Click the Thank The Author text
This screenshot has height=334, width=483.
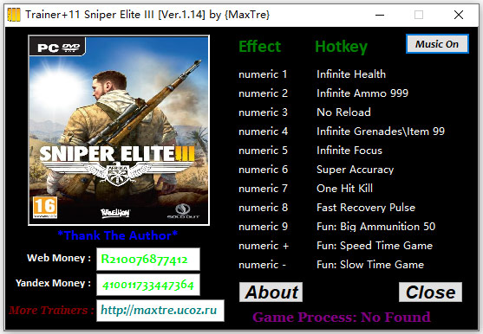pos(118,235)
